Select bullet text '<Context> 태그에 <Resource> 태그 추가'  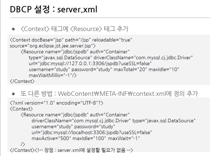click(74, 29)
